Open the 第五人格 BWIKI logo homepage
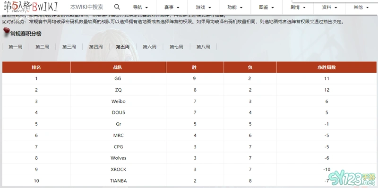This screenshot has height=188, width=378. (31, 7)
